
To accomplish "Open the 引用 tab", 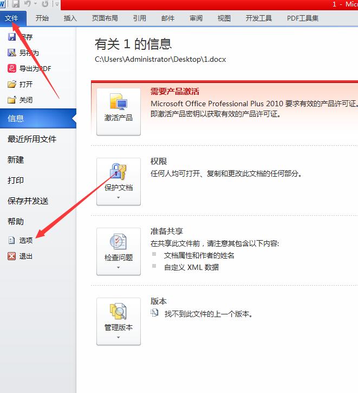I will pyautogui.click(x=139, y=18).
